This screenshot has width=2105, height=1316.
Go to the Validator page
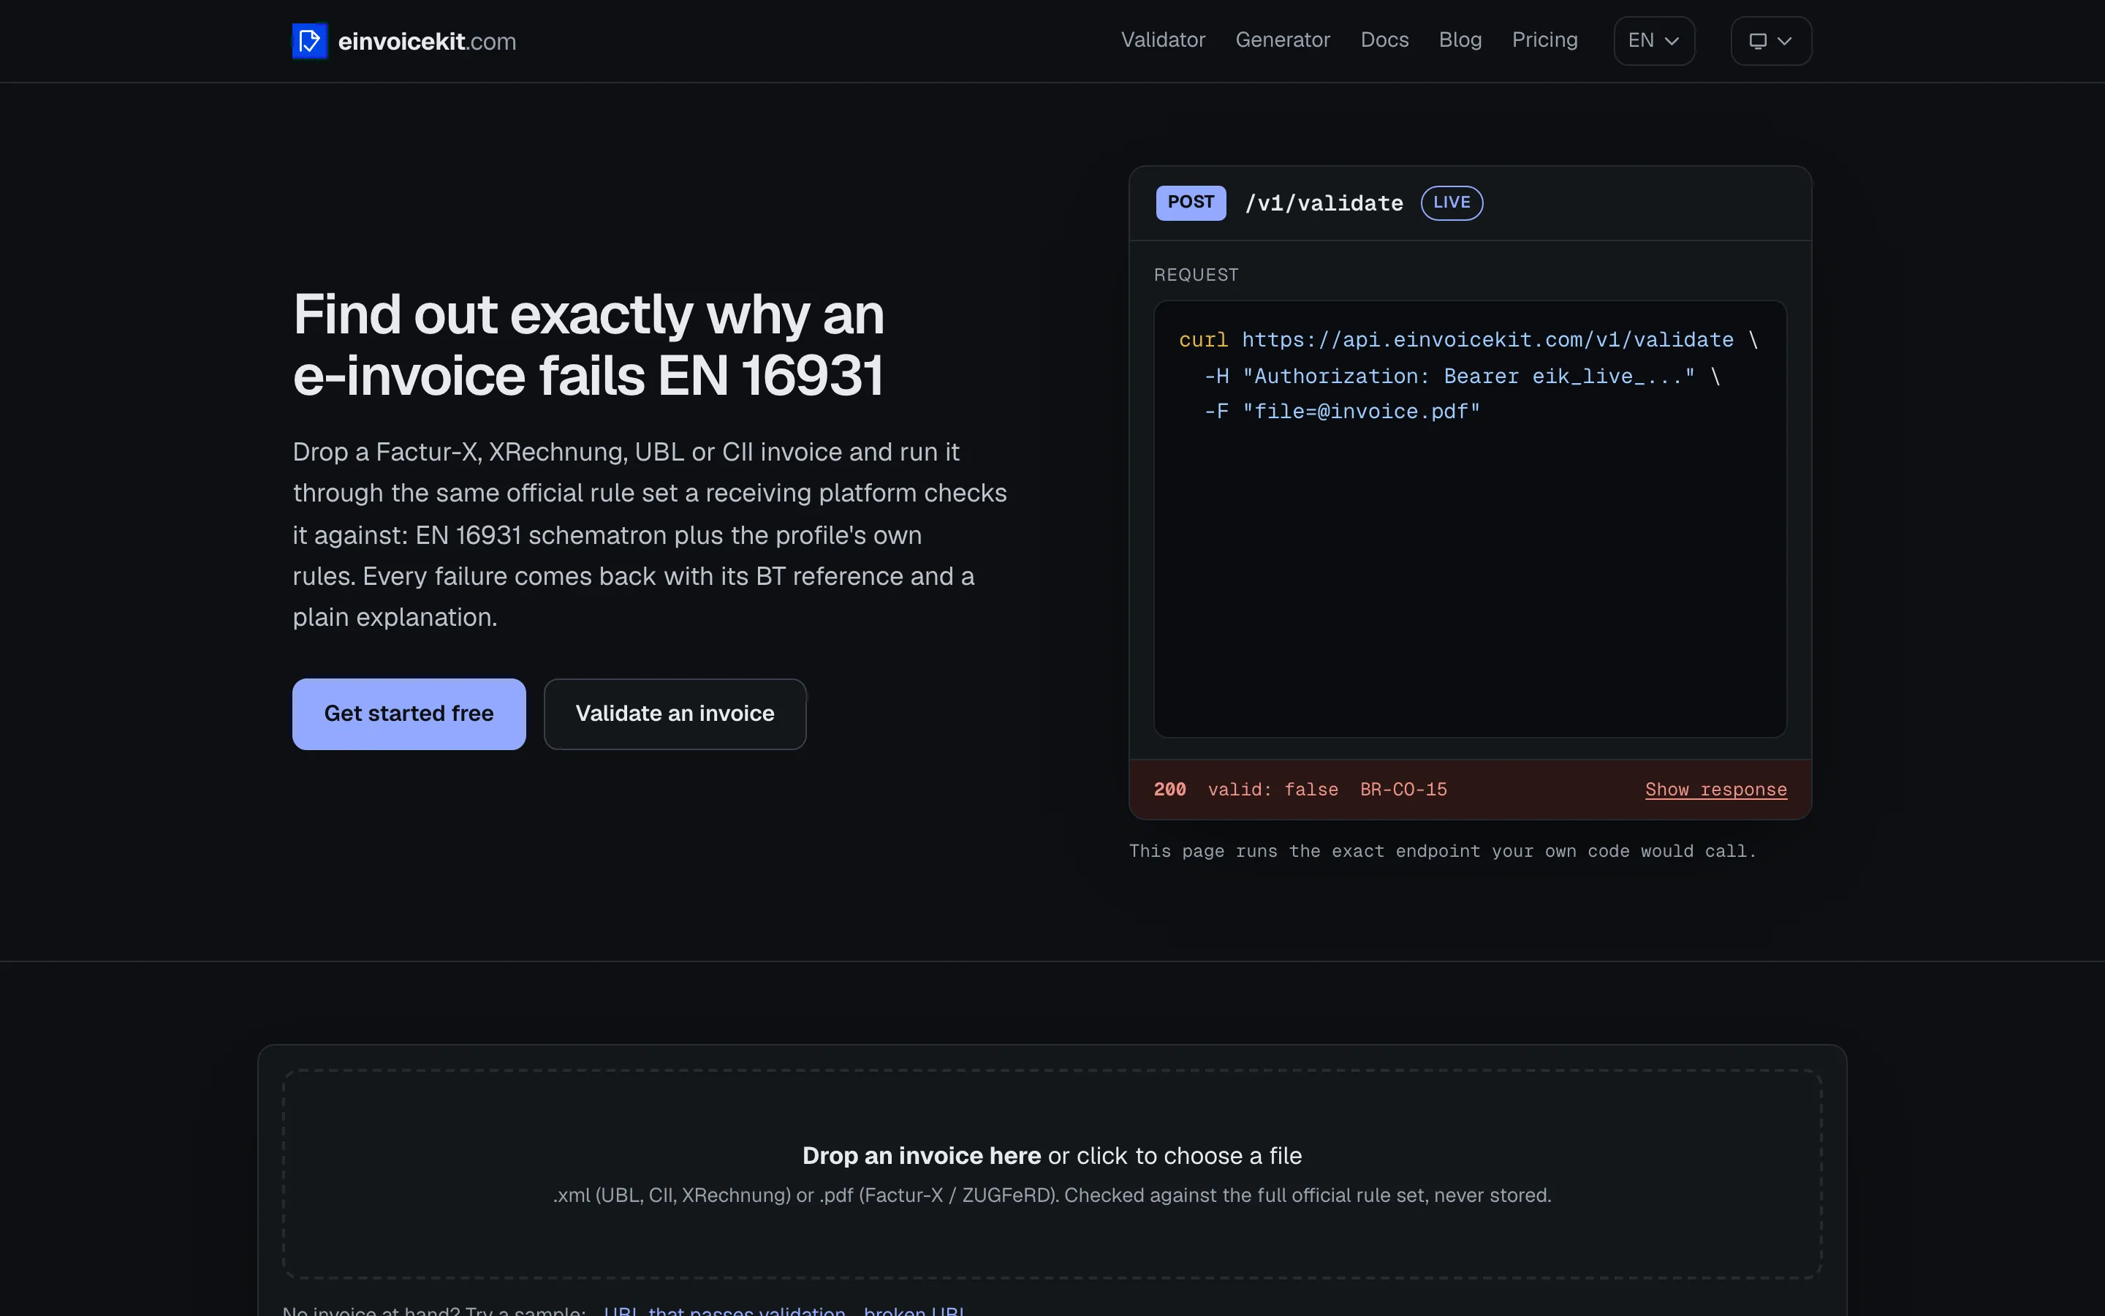click(x=1163, y=40)
